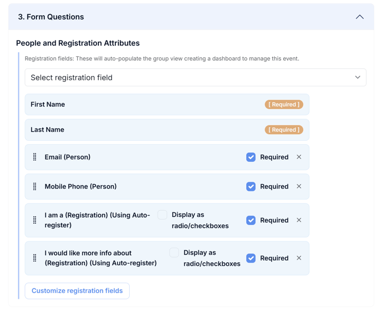This screenshot has width=381, height=309.
Task: Click the Email (Person) label
Action: [x=68, y=157]
